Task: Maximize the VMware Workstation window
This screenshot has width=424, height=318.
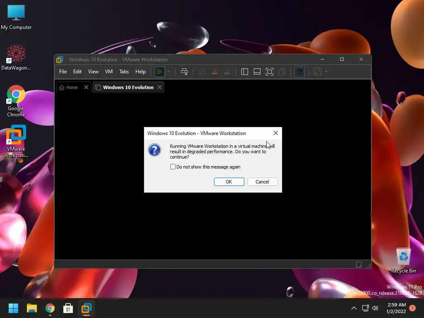Action: tap(342, 59)
